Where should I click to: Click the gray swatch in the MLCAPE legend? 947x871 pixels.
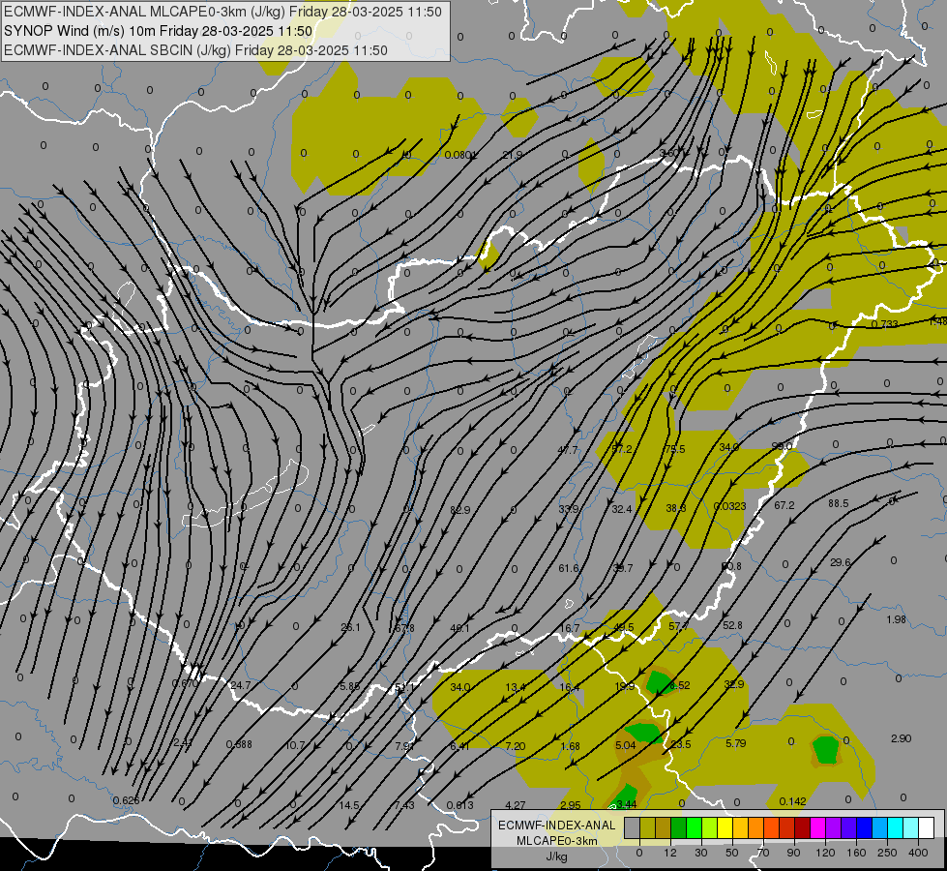point(632,827)
